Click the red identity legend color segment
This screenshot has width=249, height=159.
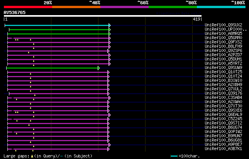[x=28, y=7]
